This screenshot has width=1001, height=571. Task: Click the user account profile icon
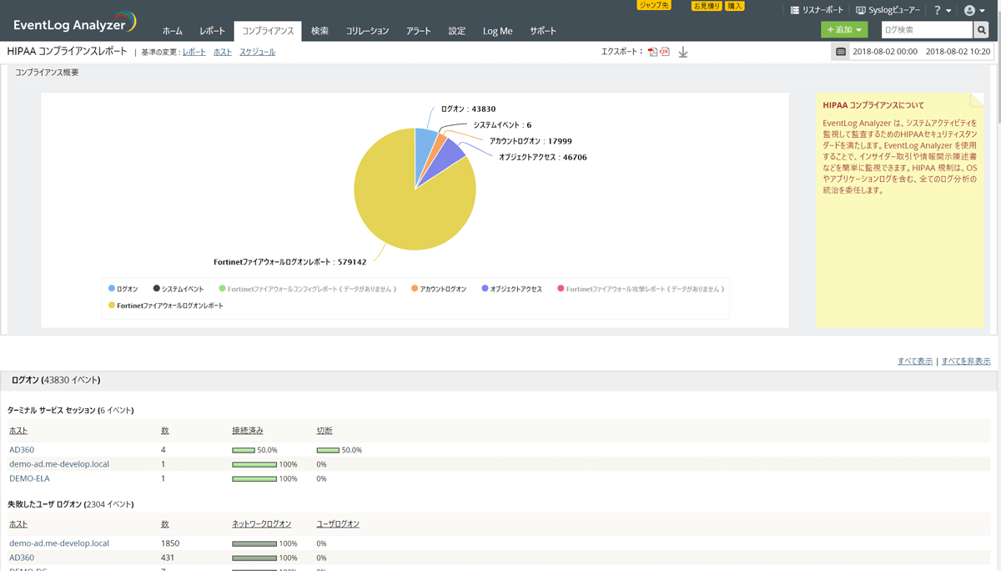pyautogui.click(x=969, y=10)
